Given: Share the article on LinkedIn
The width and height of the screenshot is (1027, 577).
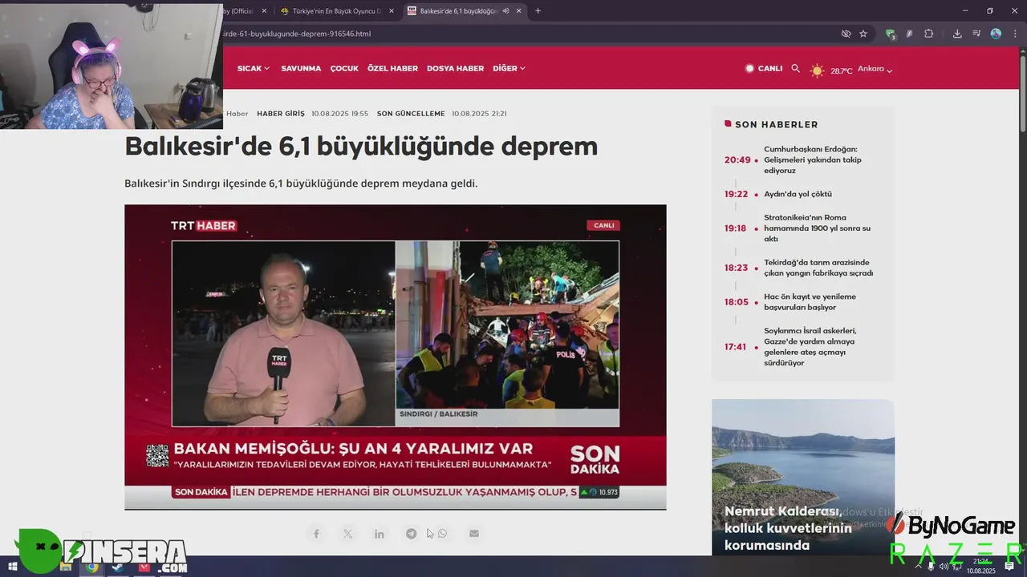Looking at the screenshot, I should pyautogui.click(x=379, y=534).
